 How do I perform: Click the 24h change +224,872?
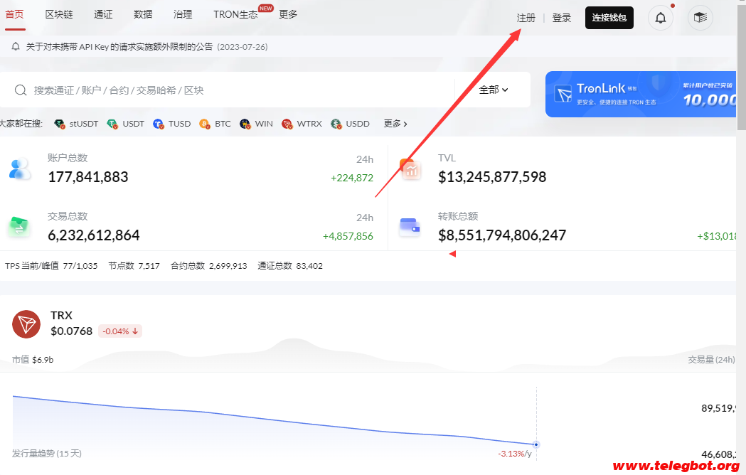tap(352, 178)
